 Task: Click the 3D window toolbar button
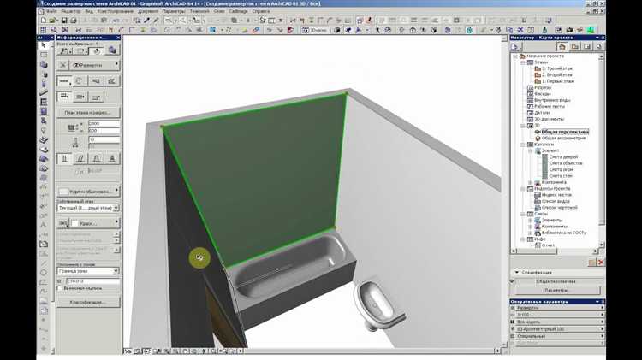tap(314, 30)
